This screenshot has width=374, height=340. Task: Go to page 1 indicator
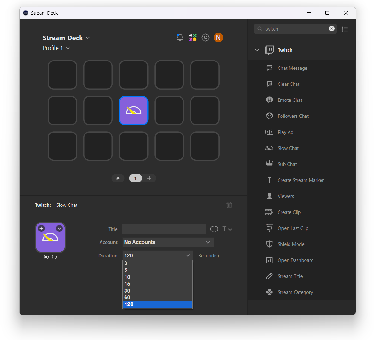(135, 178)
